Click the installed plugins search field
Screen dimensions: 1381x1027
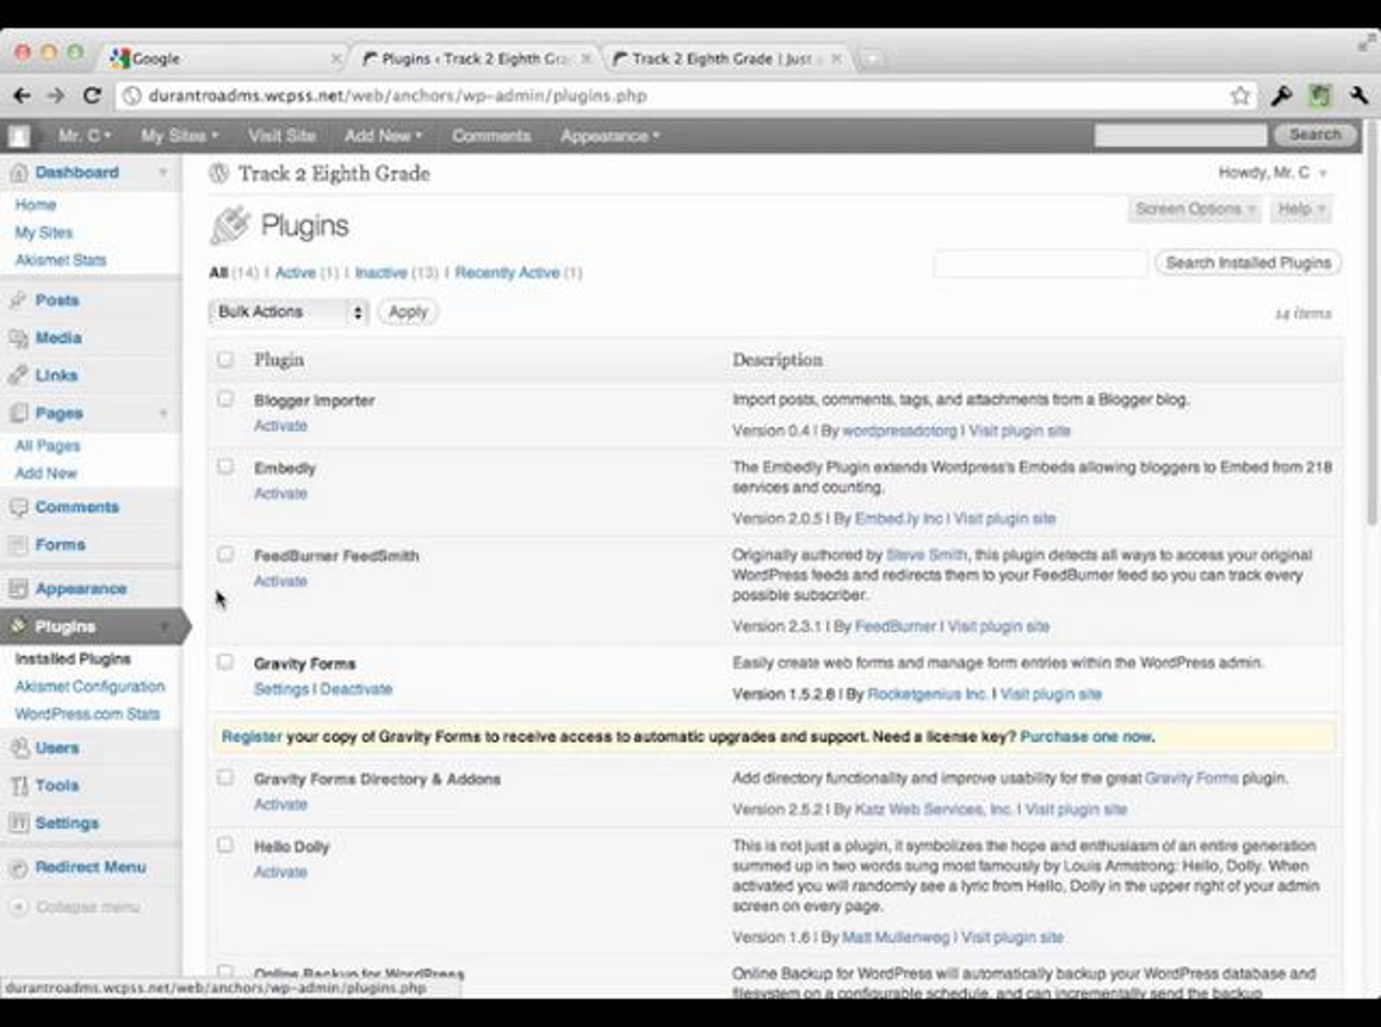(x=1040, y=264)
